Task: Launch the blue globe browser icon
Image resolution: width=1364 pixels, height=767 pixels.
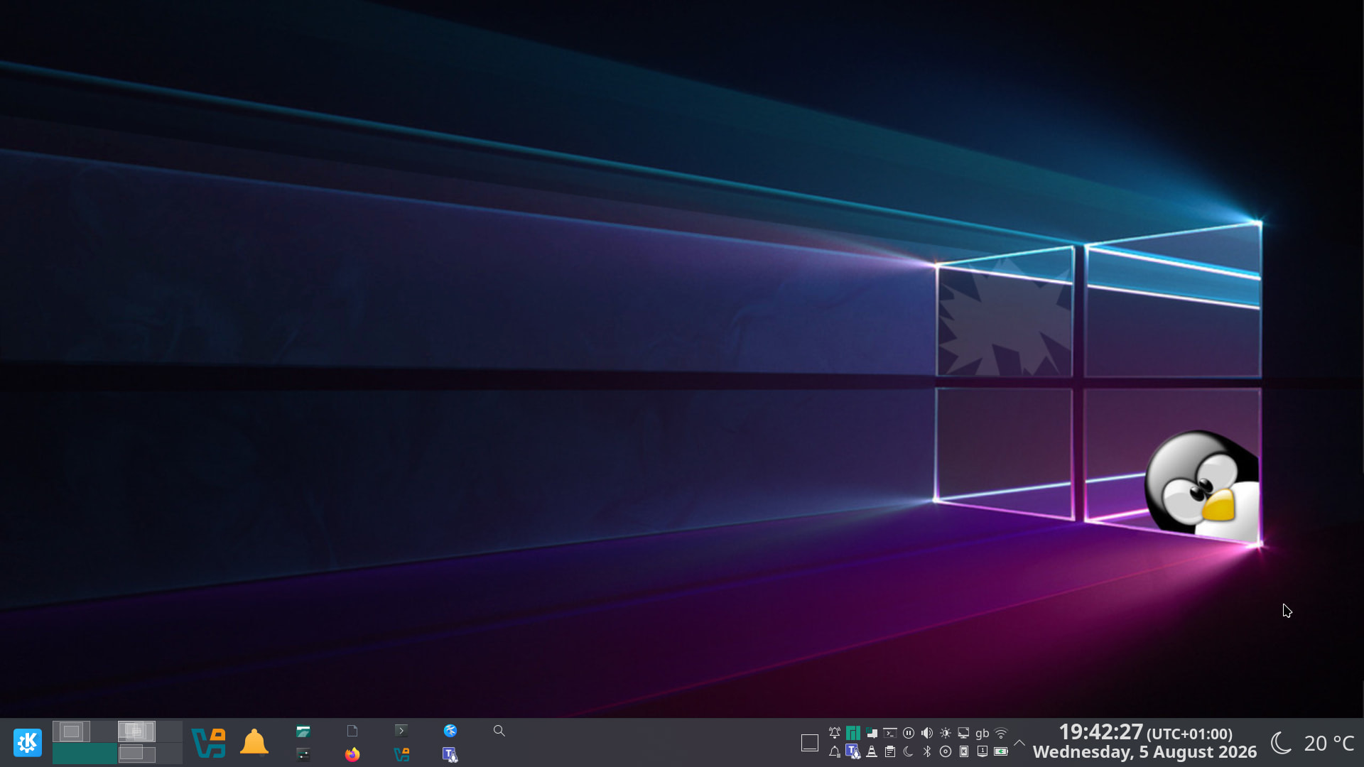Action: point(450,731)
